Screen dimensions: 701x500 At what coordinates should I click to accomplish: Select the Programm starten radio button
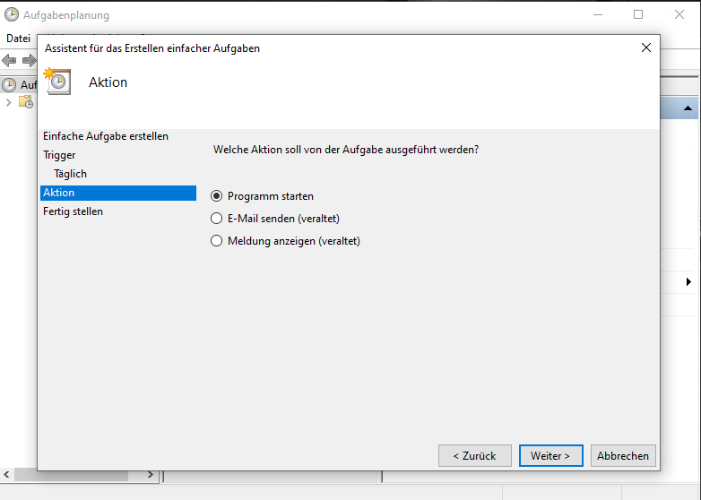click(x=216, y=196)
